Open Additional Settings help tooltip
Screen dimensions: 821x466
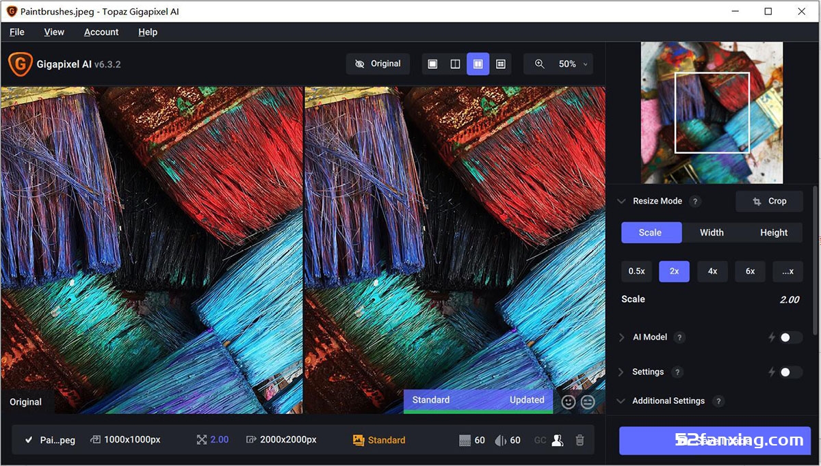718,401
